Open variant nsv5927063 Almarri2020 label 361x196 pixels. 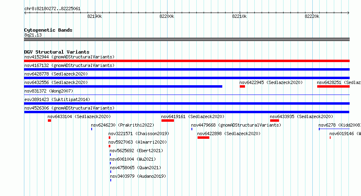[x=138, y=142]
